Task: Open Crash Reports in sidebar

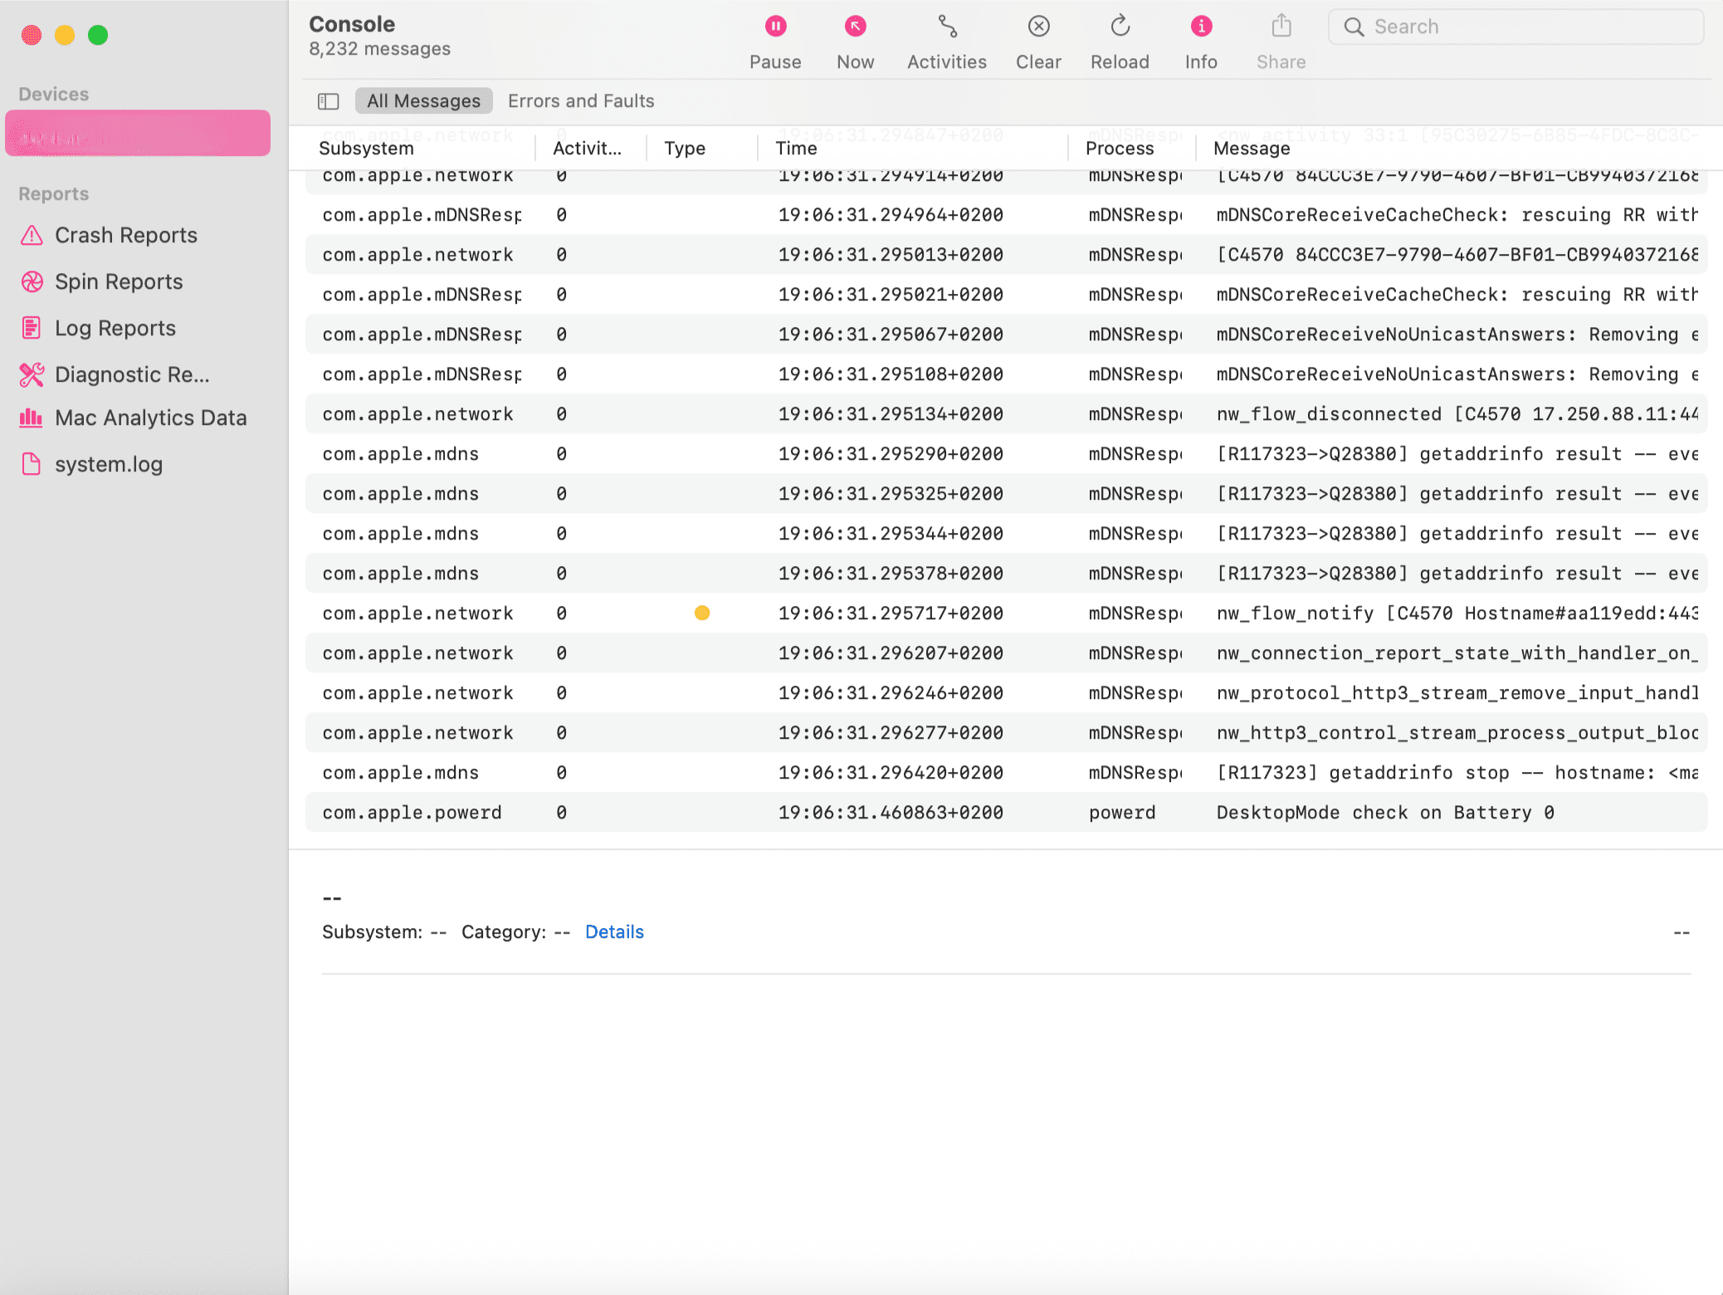Action: point(125,235)
